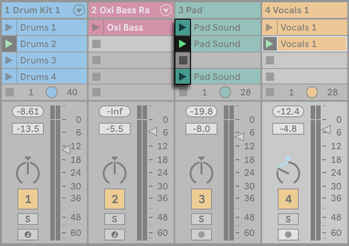Screen dimensions: 349x246
Task: Click the Pad track circular status indicator
Action: [x=225, y=92]
